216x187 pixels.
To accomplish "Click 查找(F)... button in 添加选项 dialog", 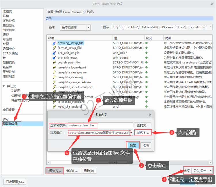I will coord(143,125).
